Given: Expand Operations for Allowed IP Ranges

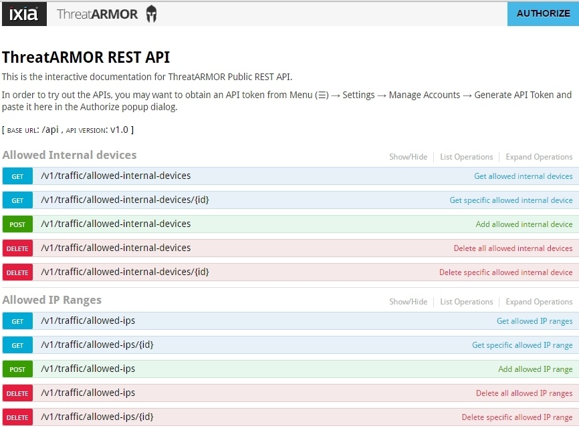Looking at the screenshot, I should click(x=539, y=302).
